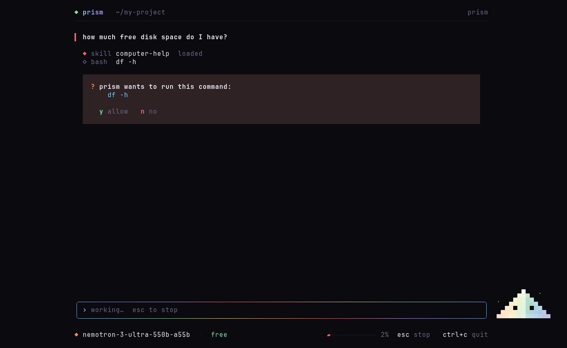Click the nemotron-3-ultra-550b-a55b model name
Viewport: 567px width, 348px height.
(x=136, y=335)
